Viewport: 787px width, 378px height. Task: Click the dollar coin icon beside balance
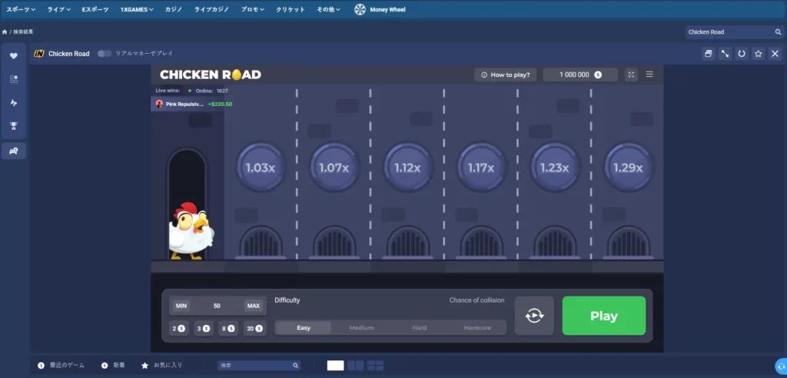coord(598,75)
